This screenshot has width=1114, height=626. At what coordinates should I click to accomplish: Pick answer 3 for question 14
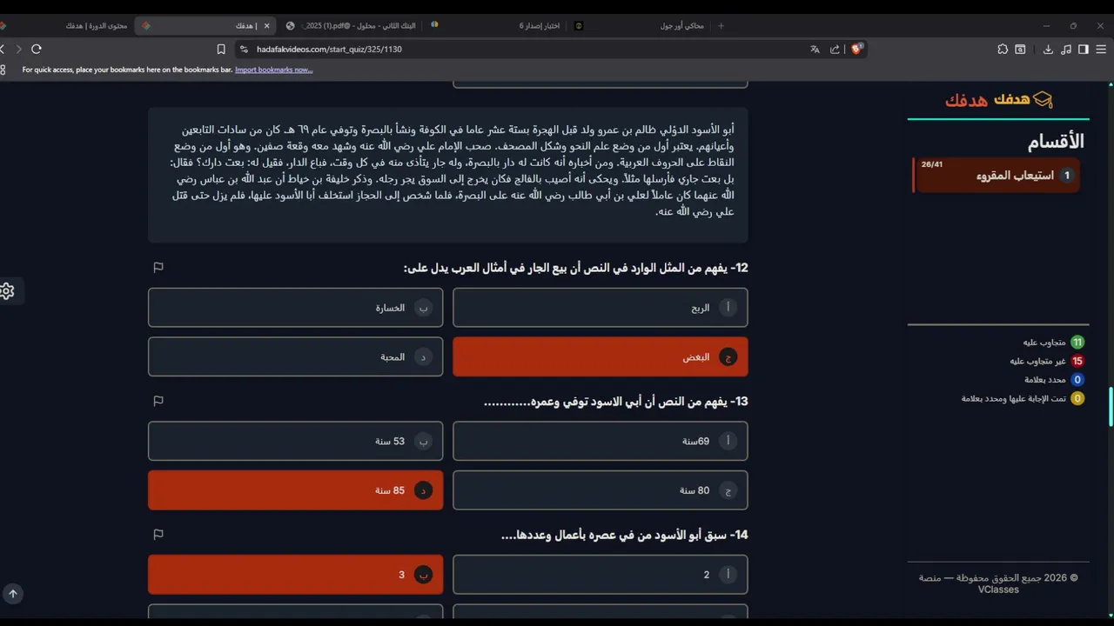point(295,575)
